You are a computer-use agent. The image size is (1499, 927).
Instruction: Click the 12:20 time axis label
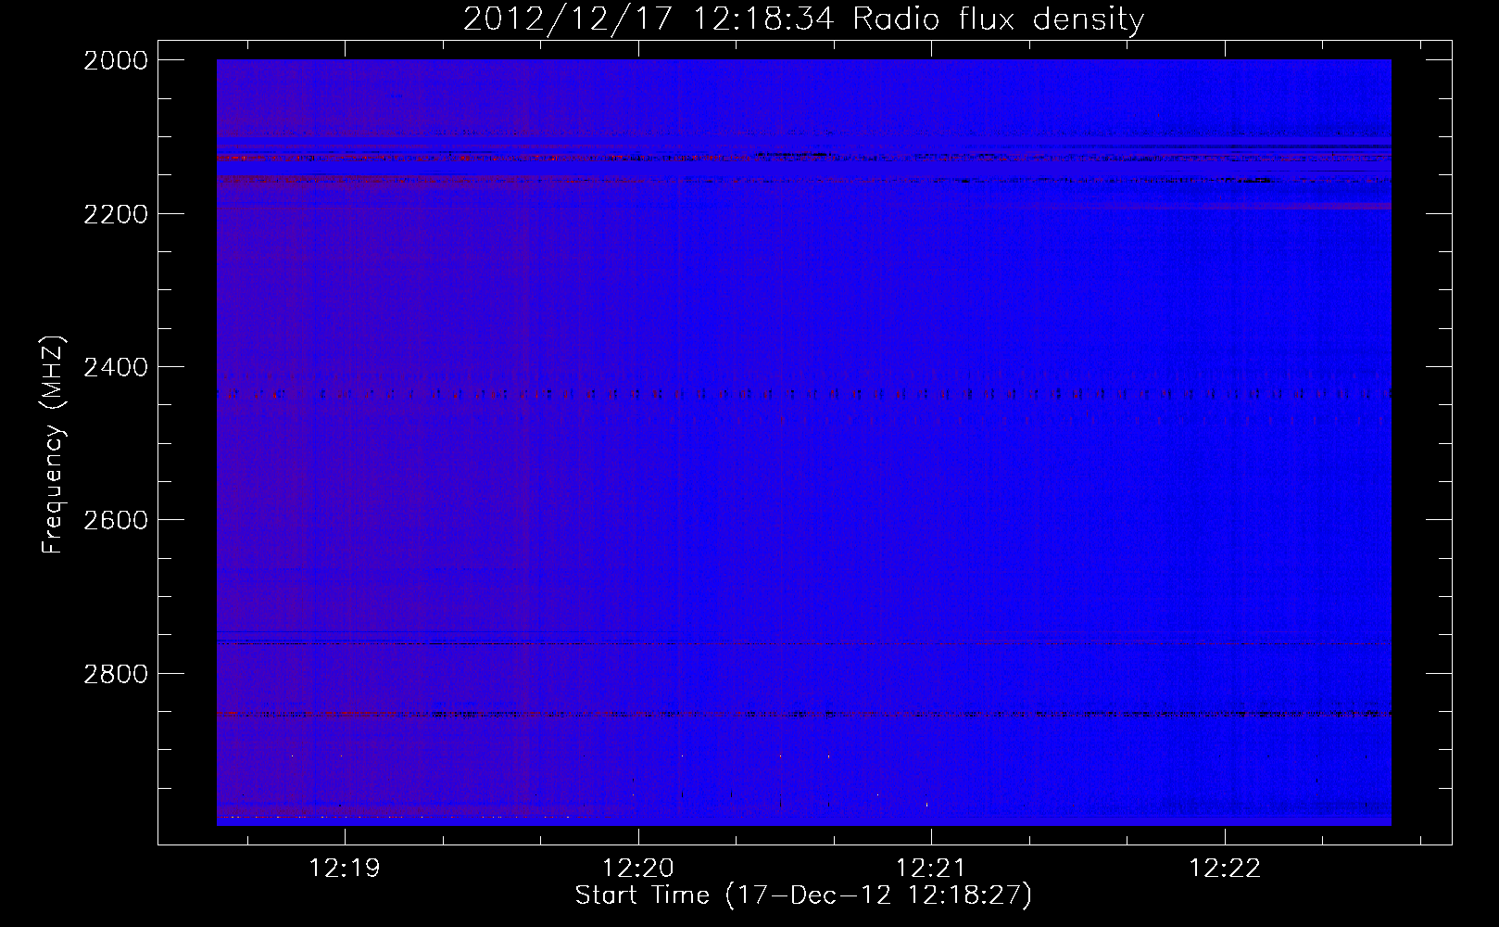pyautogui.click(x=638, y=869)
